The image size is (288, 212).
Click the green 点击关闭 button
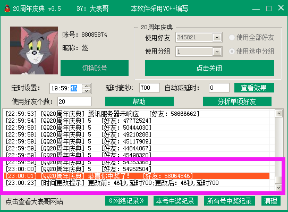coord(209,68)
